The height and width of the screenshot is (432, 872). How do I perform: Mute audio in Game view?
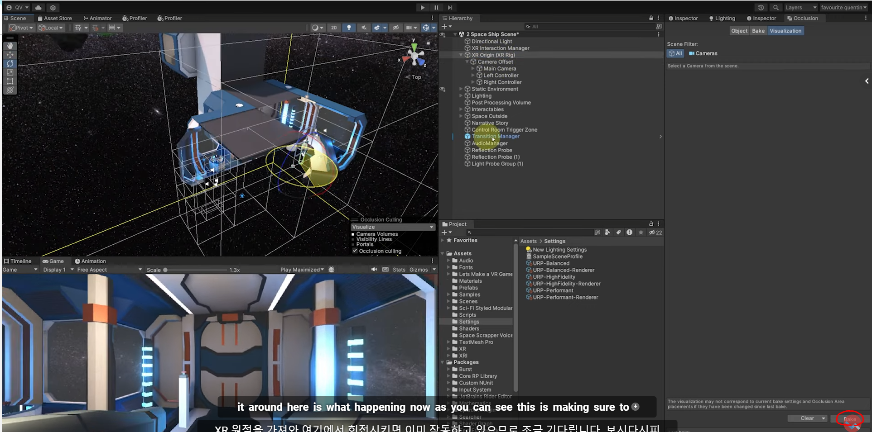tap(374, 270)
